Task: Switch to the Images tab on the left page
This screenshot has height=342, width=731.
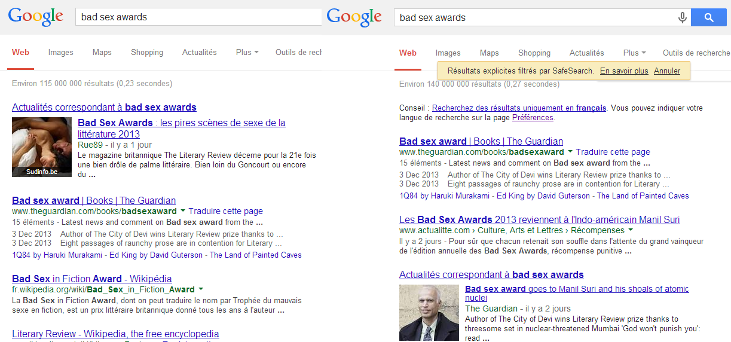Action: (x=61, y=53)
